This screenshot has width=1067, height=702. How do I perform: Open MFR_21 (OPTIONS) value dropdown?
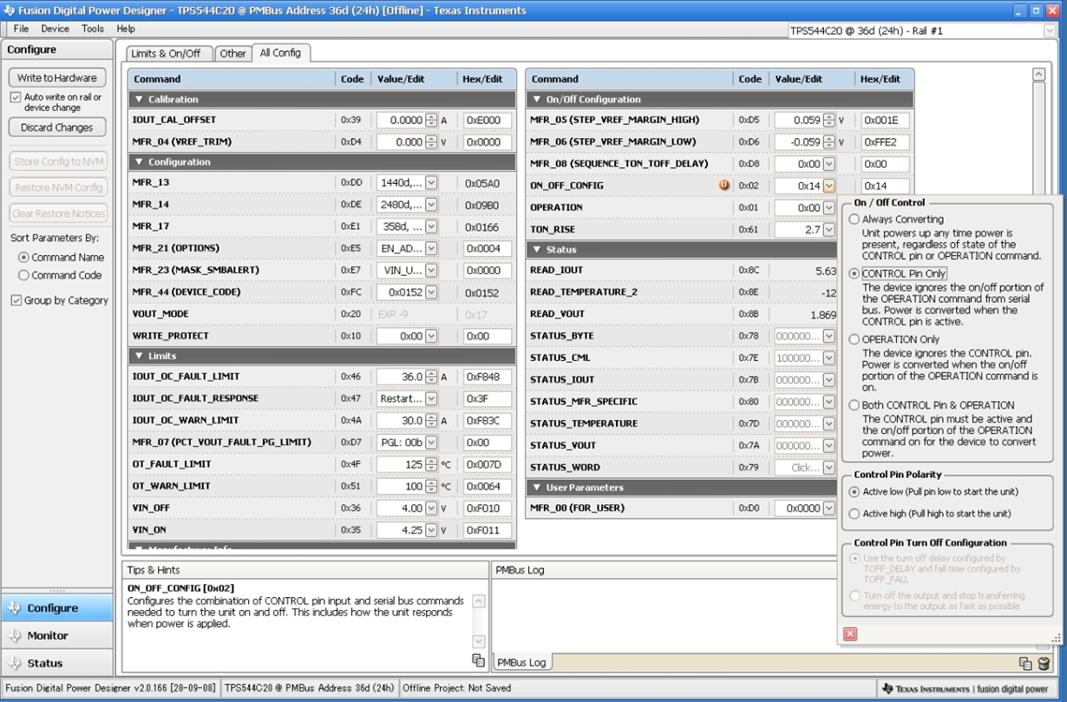click(x=431, y=248)
